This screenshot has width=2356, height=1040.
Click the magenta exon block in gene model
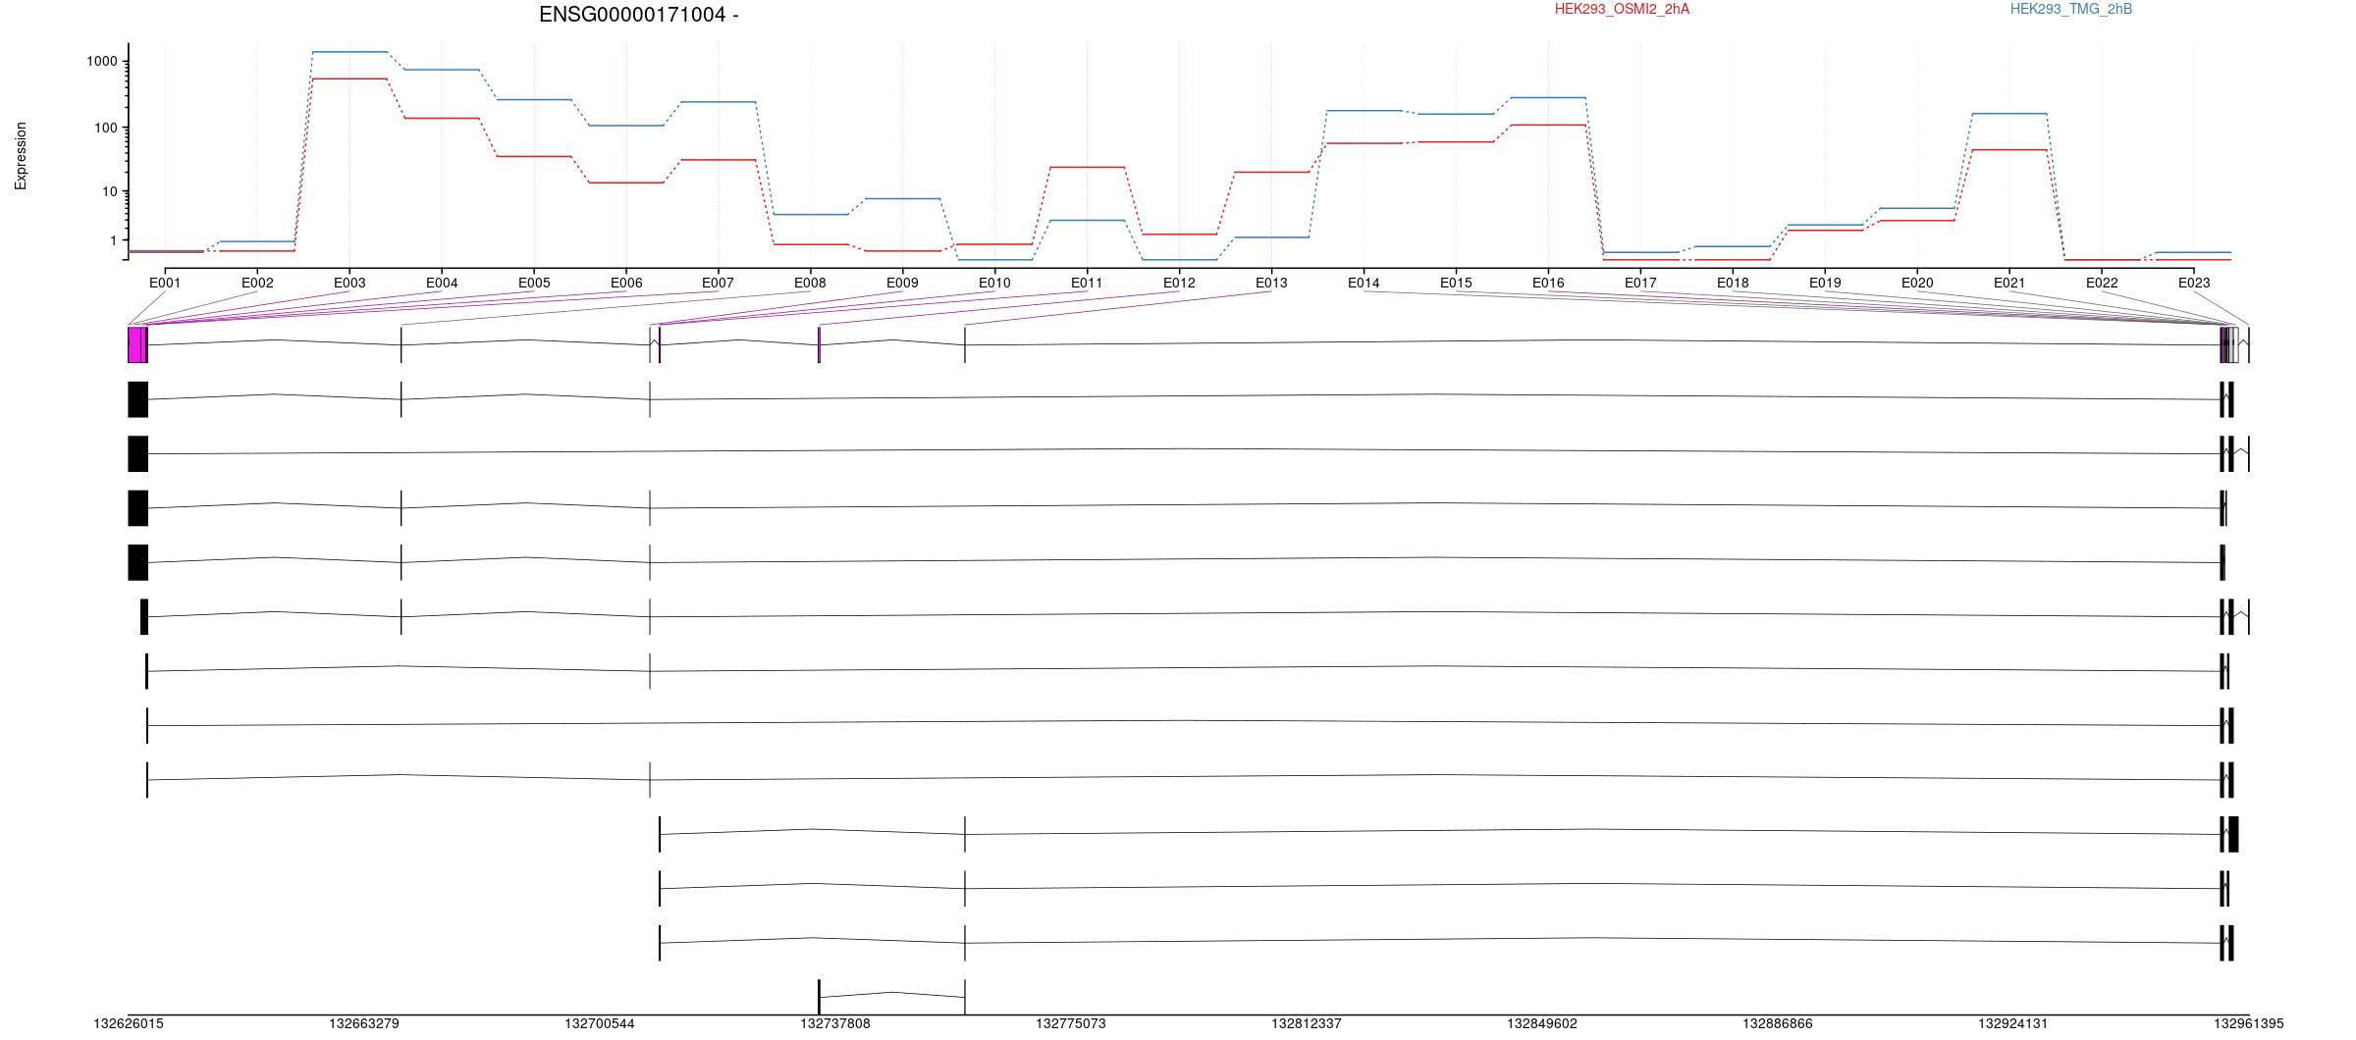137,344
